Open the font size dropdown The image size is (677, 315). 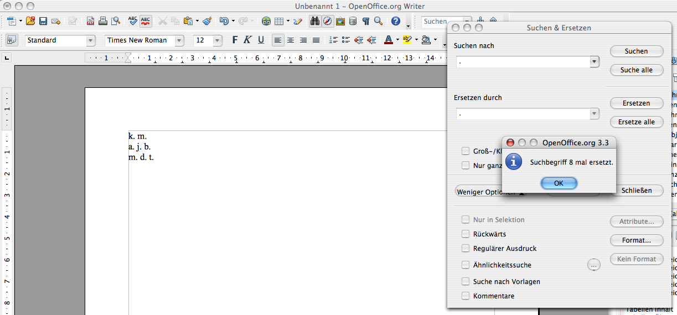[218, 40]
